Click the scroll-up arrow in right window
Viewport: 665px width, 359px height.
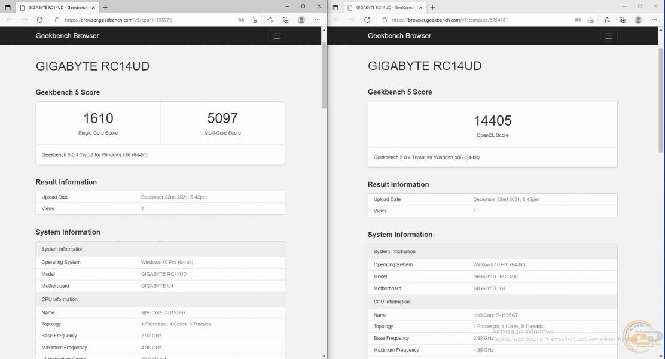[661, 30]
